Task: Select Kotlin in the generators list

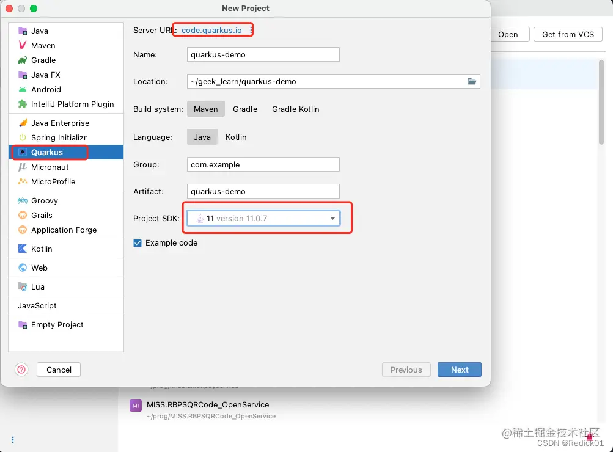Action: click(x=66, y=249)
